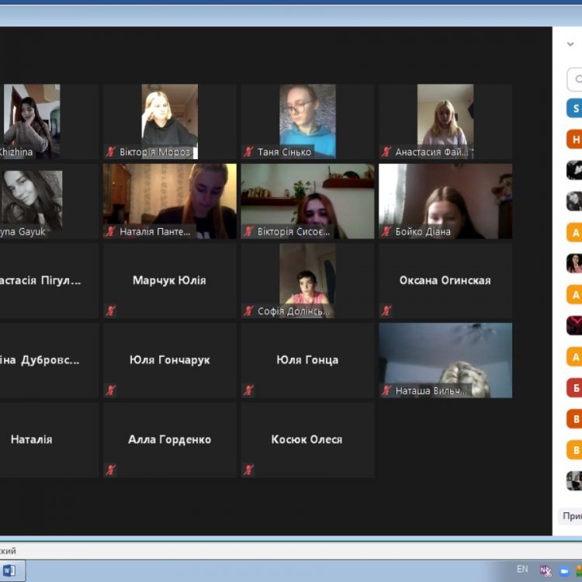Click muted mic icon in Юля Гончарук tile
582x582 pixels.
pyautogui.click(x=111, y=390)
